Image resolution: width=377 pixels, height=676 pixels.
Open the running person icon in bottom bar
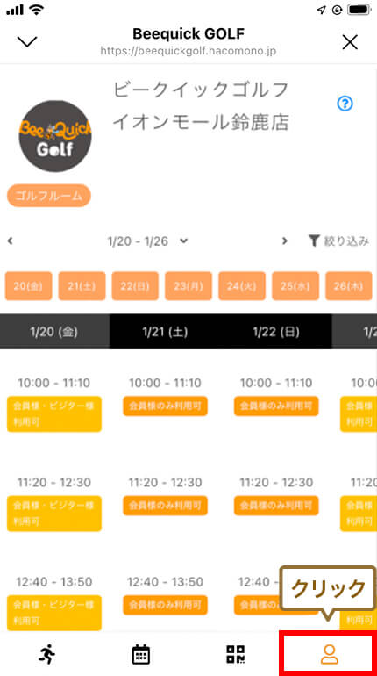pyautogui.click(x=47, y=654)
